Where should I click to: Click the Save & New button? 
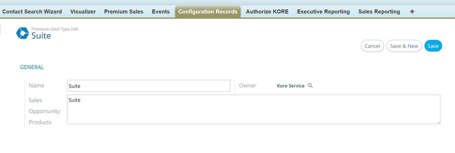404,46
